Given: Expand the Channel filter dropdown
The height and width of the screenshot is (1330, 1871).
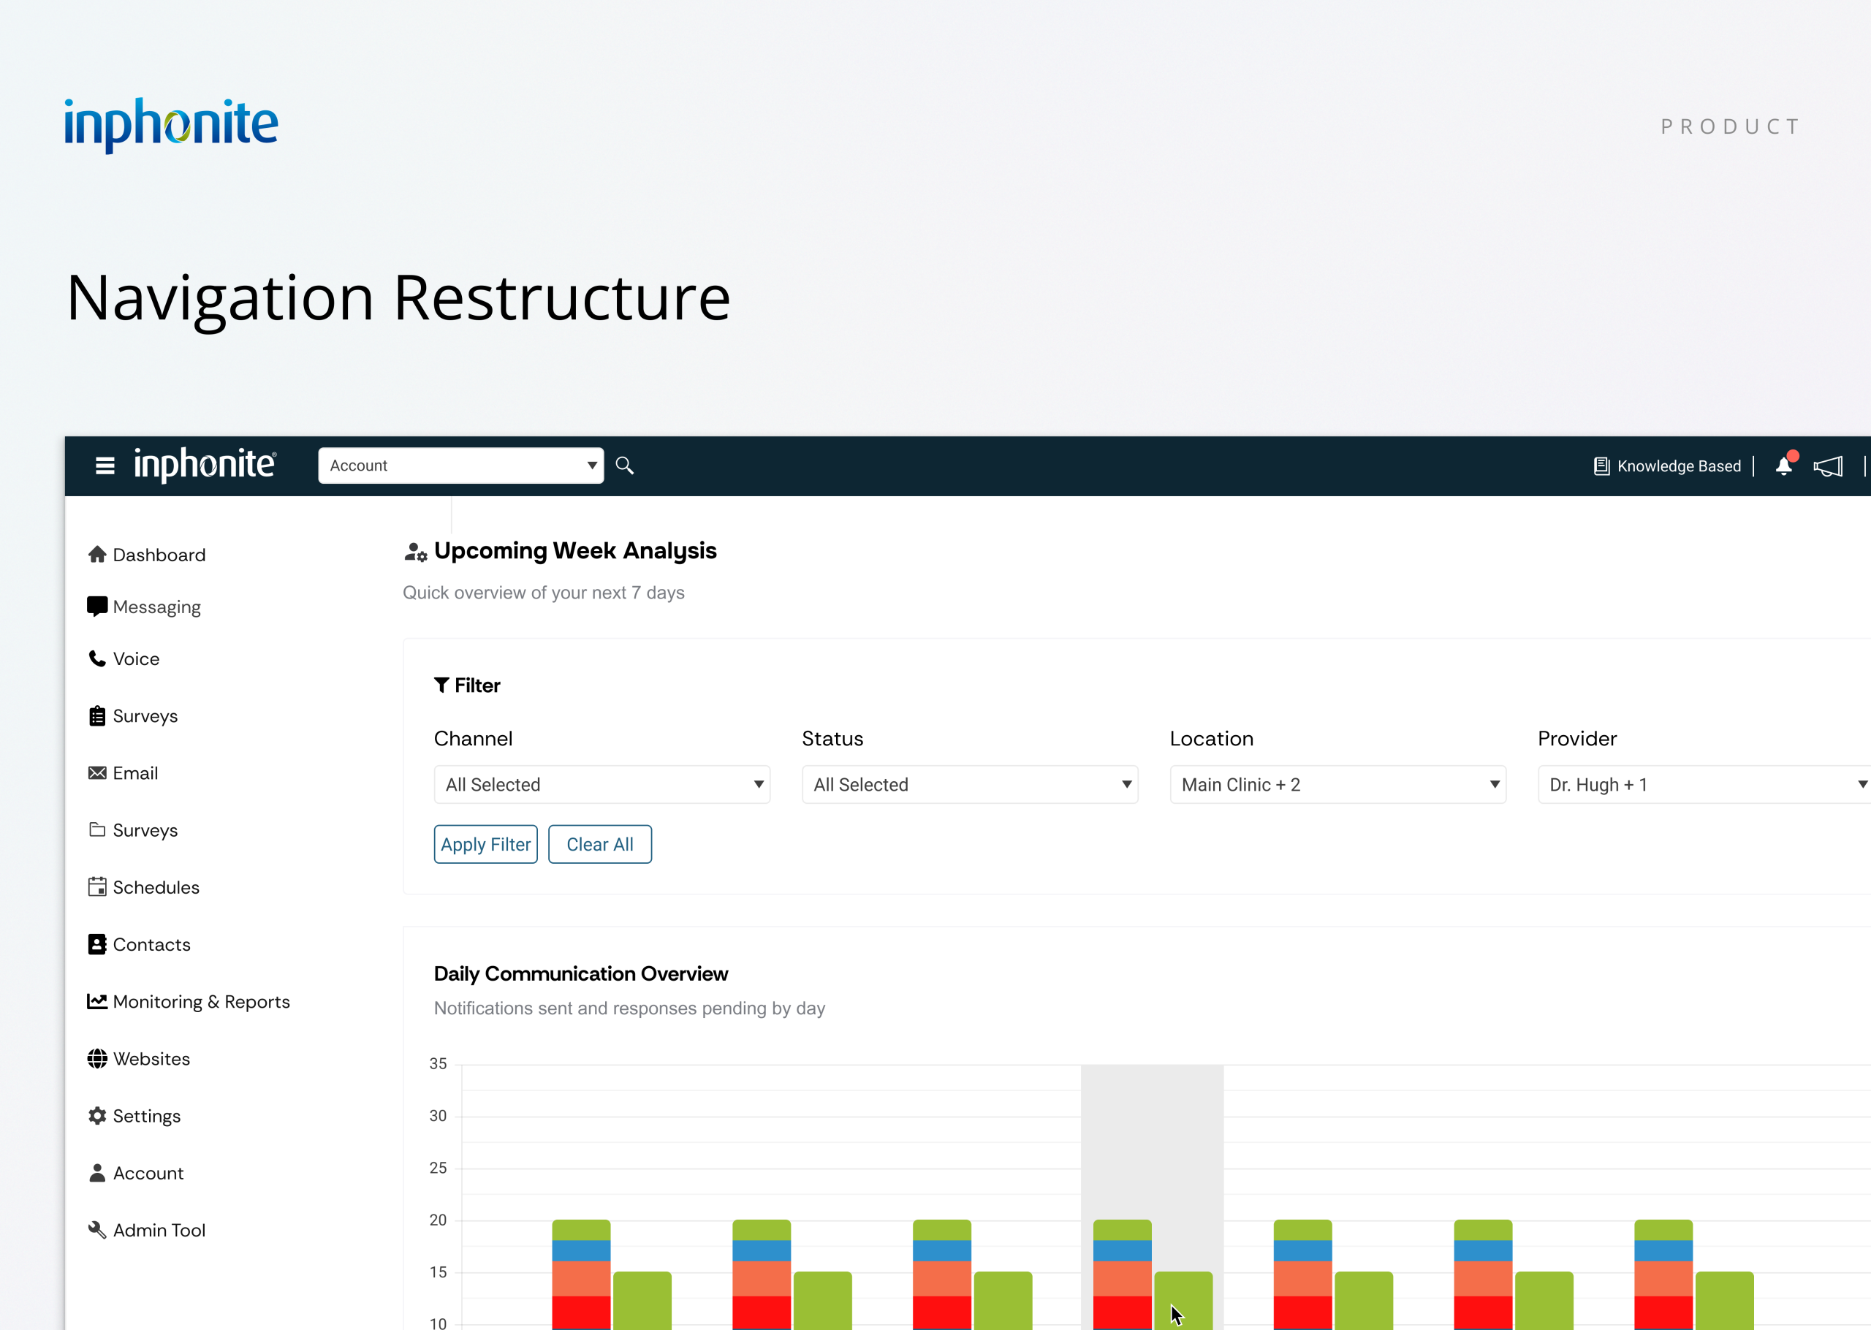Looking at the screenshot, I should (x=601, y=785).
